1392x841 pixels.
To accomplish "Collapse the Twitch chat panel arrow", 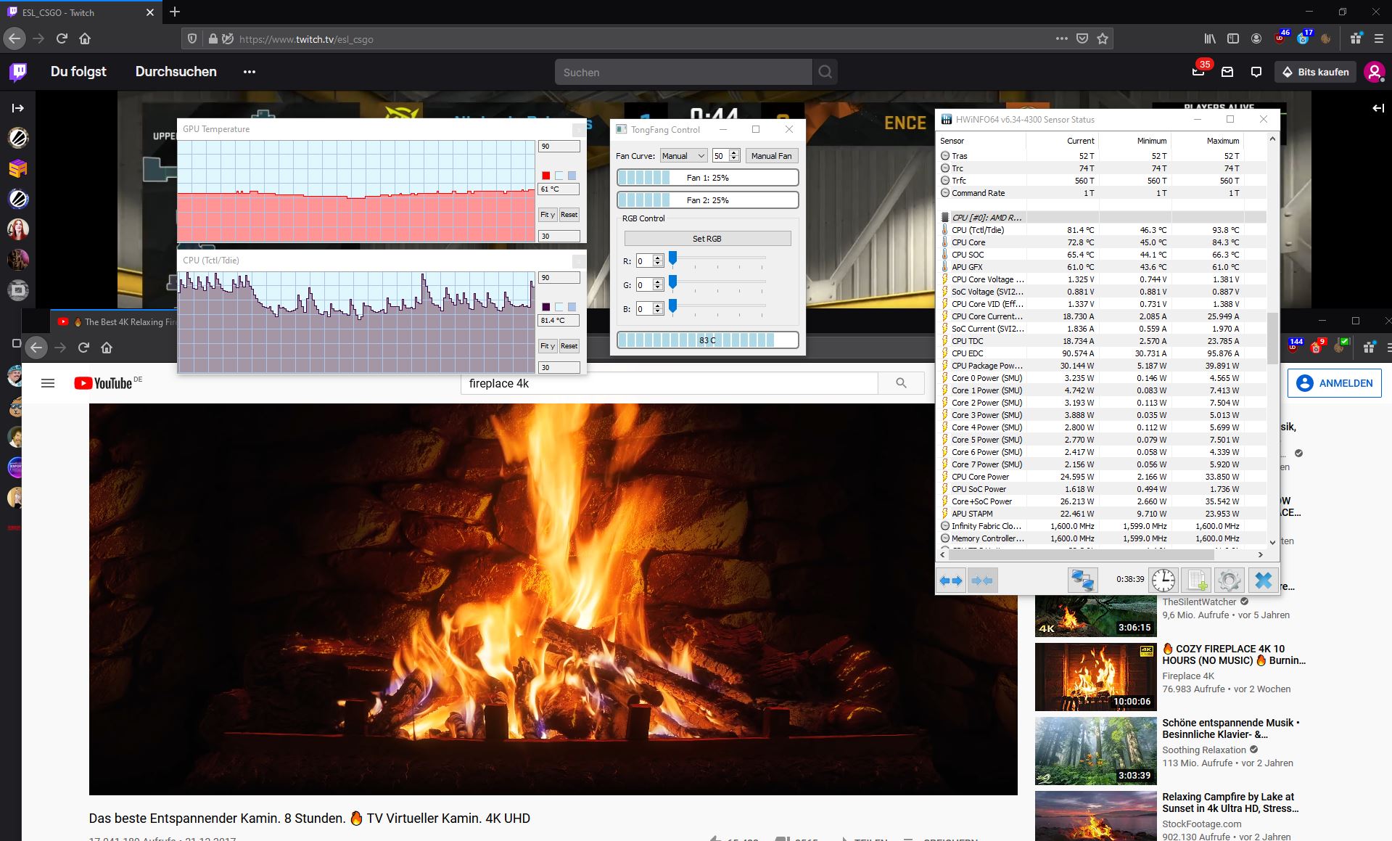I will [1378, 108].
